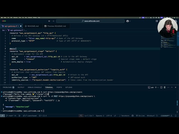This screenshot has width=179, height=134.
Task: Expand the breadcrumb ellipsis
Action: [x=26, y=30]
